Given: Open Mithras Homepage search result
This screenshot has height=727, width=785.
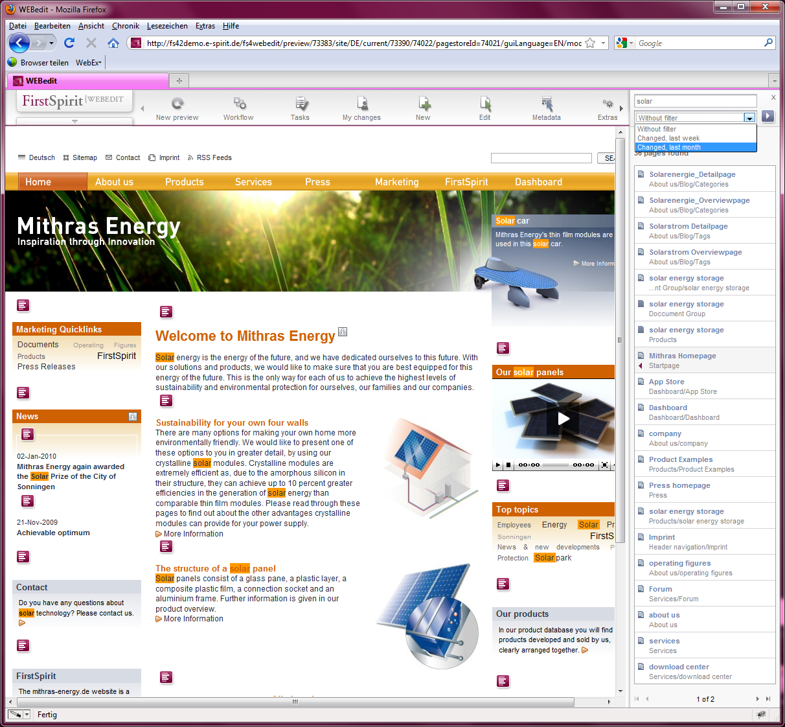Looking at the screenshot, I should point(705,360).
